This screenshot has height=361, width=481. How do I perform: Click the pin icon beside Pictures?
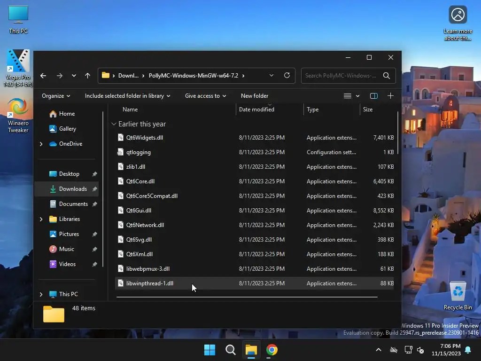95,234
